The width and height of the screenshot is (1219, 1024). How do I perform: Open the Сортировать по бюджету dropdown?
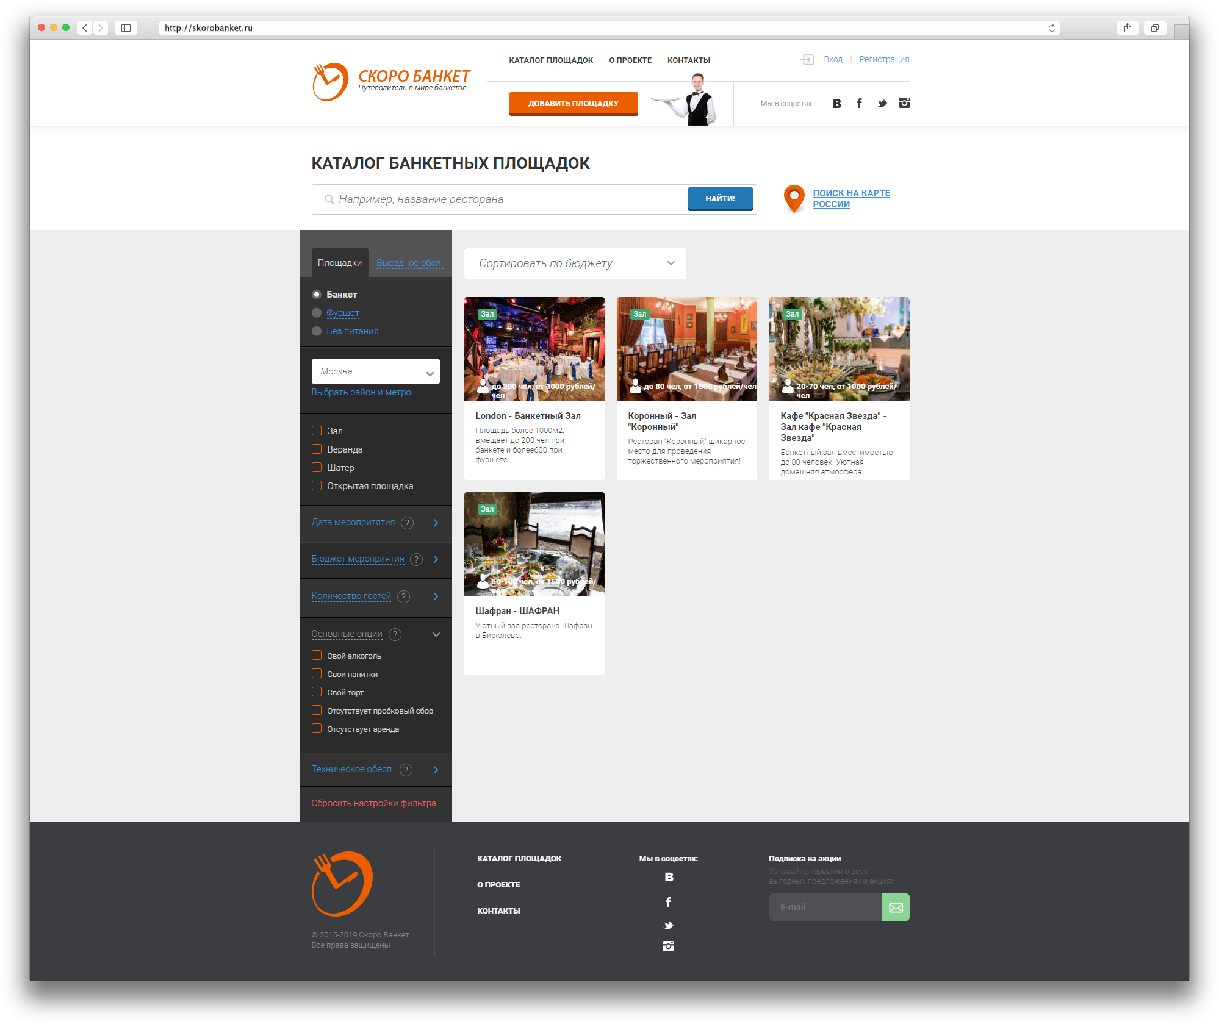pos(575,263)
